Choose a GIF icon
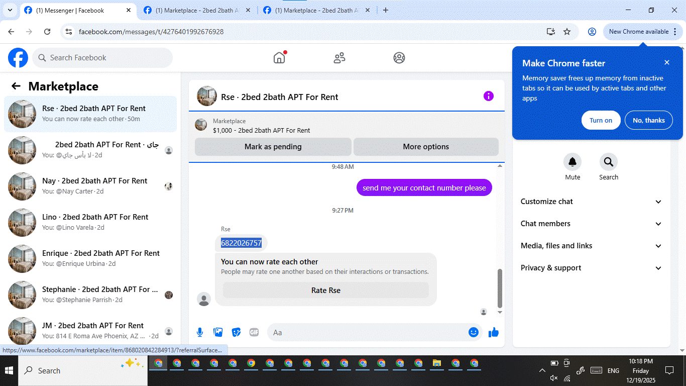This screenshot has height=386, width=686. (254, 332)
